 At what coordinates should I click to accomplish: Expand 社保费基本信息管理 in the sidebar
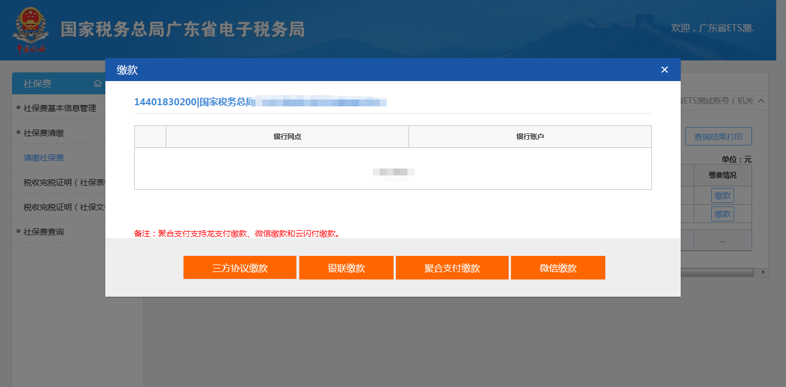60,108
